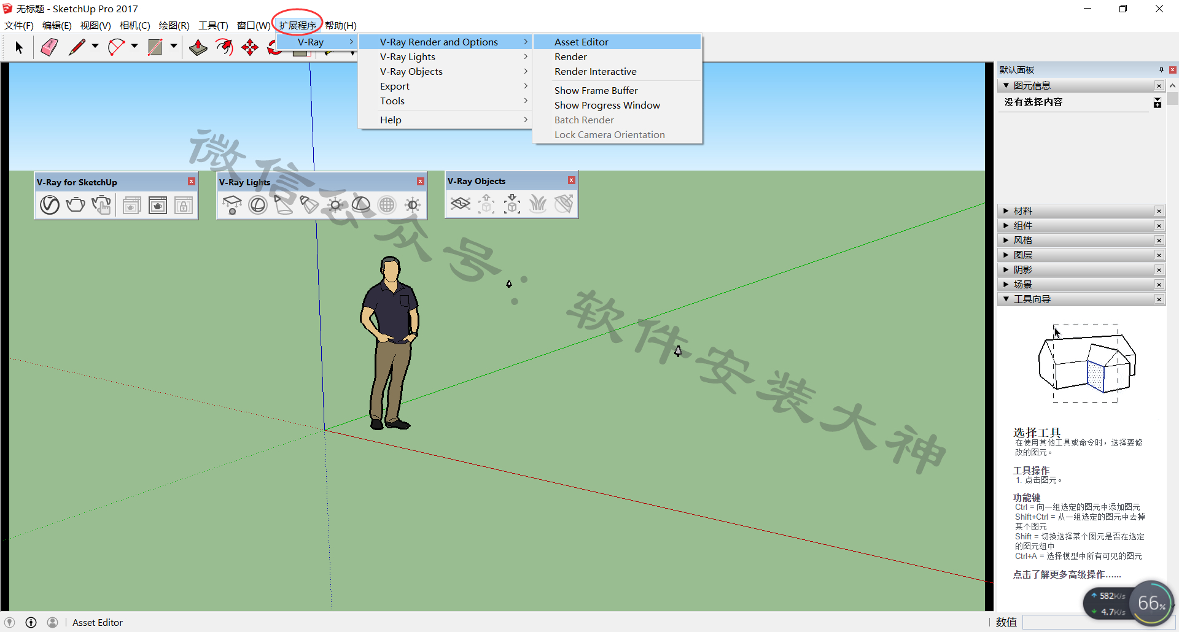Select Show Progress Window menu entry
The image size is (1179, 632).
pos(617,105)
